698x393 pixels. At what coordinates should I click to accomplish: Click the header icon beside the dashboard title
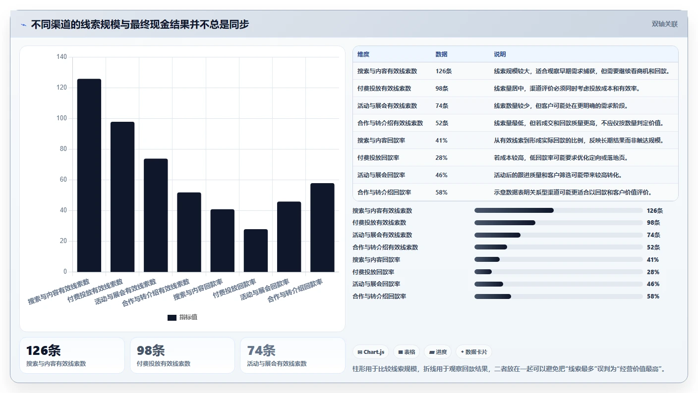[x=23, y=25]
